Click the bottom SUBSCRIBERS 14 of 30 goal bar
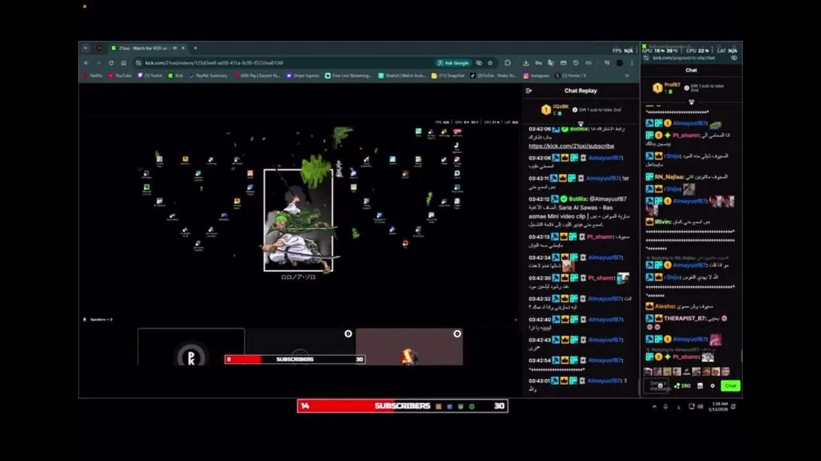Viewport: 821px width, 461px height. tap(402, 406)
